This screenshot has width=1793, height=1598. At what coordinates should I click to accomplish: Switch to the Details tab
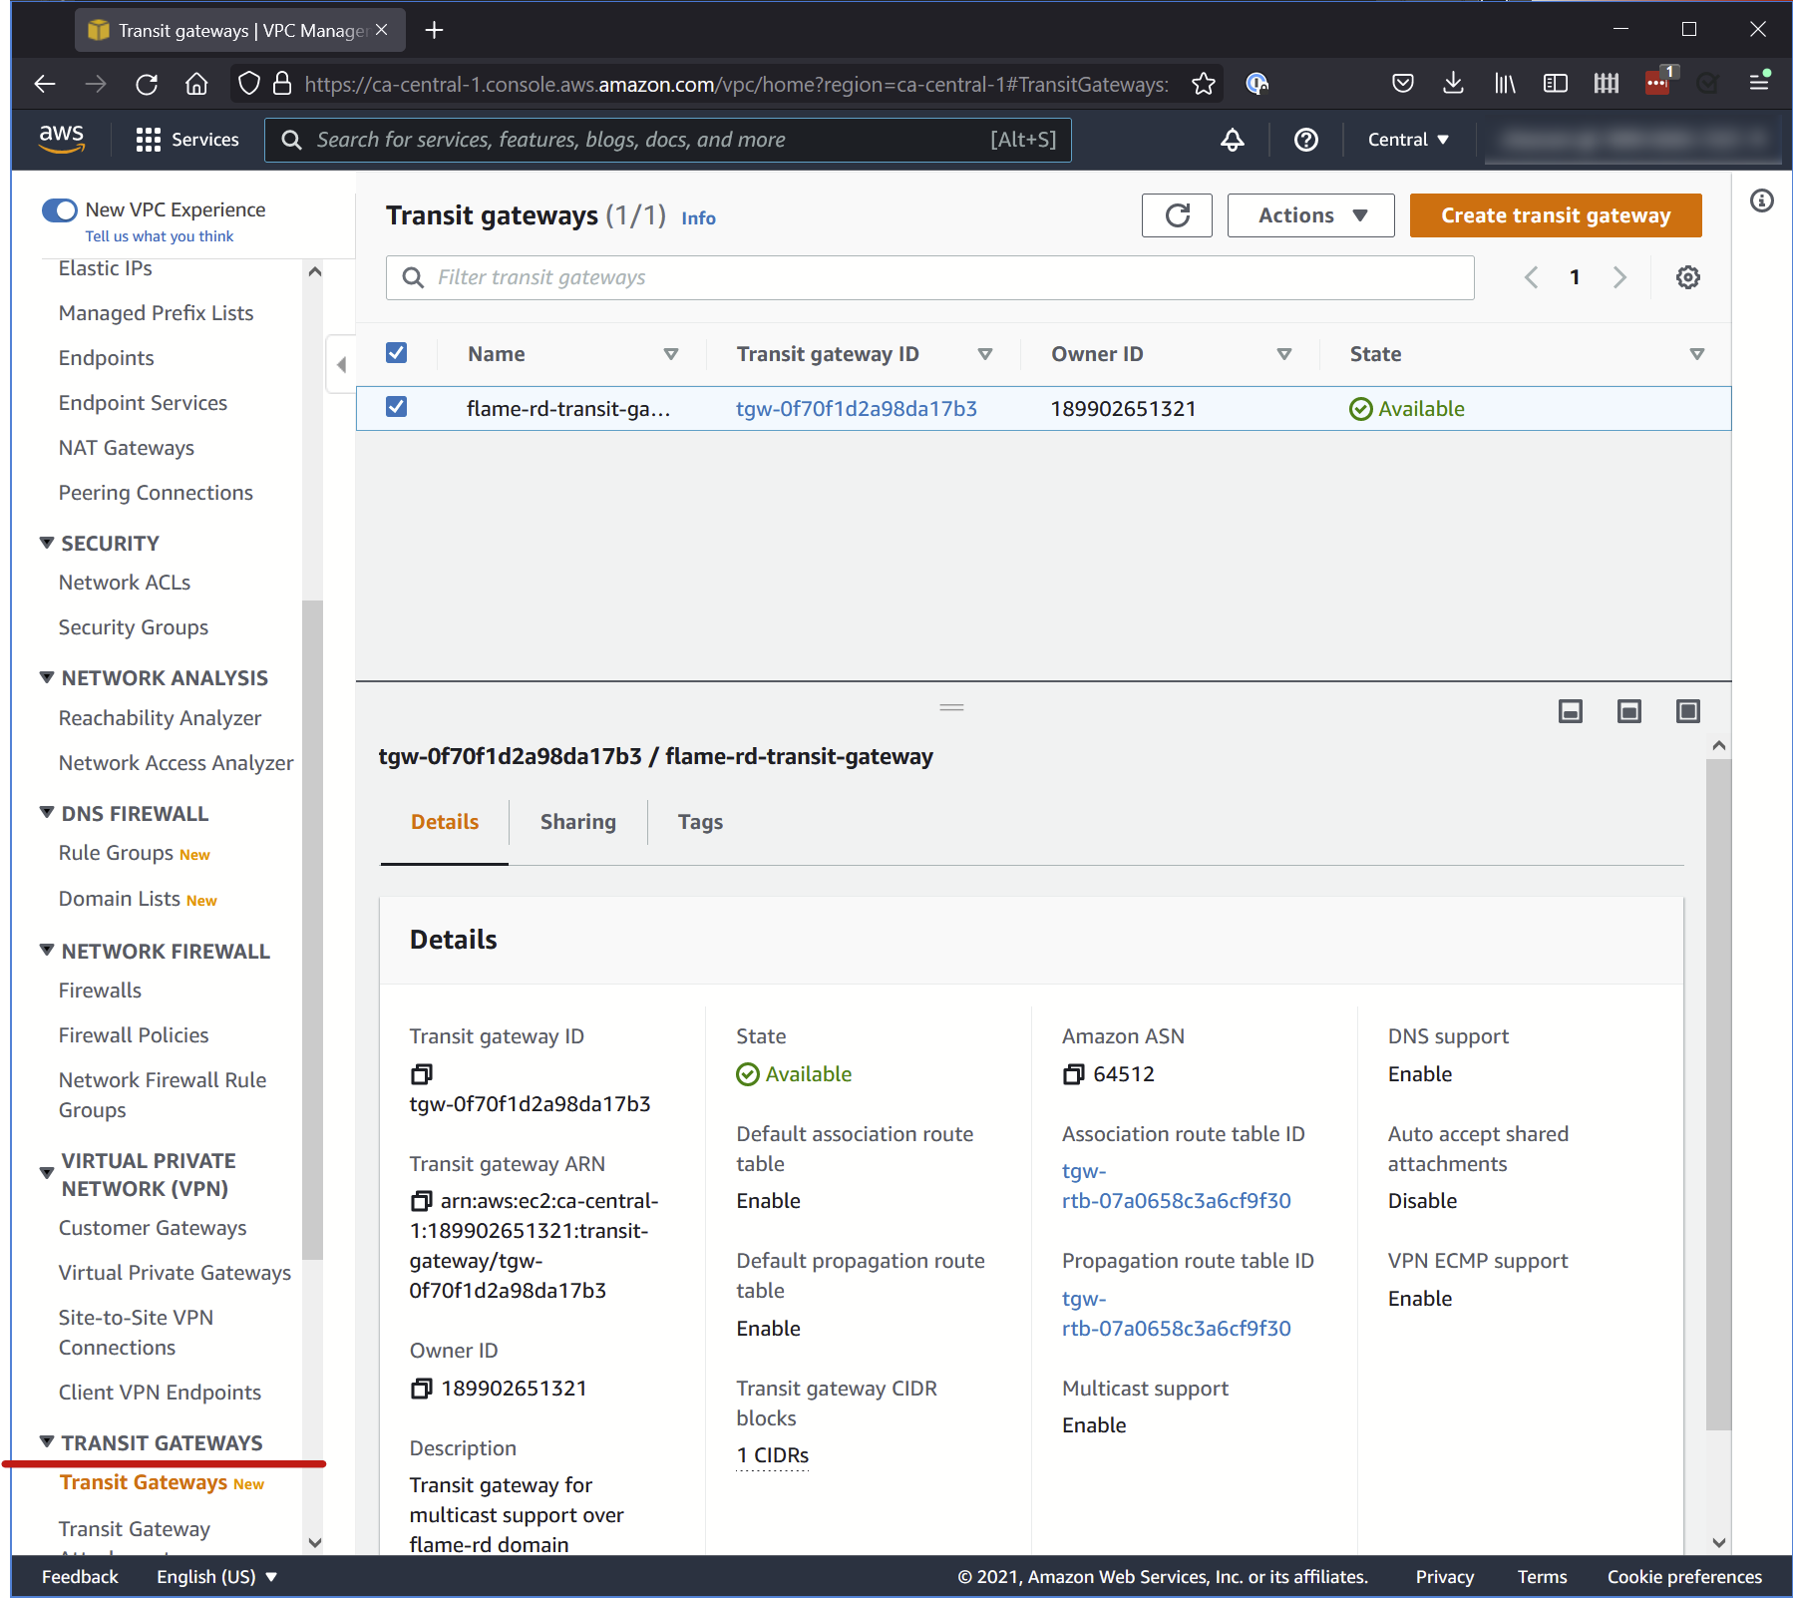pyautogui.click(x=445, y=822)
